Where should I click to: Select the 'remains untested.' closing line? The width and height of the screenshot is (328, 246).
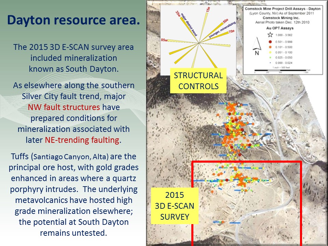pyautogui.click(x=74, y=233)
